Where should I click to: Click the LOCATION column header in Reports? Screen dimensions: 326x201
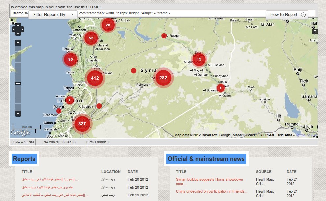(x=111, y=172)
